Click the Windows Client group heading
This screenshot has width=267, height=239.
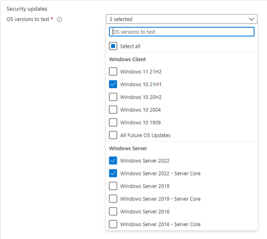coord(127,59)
